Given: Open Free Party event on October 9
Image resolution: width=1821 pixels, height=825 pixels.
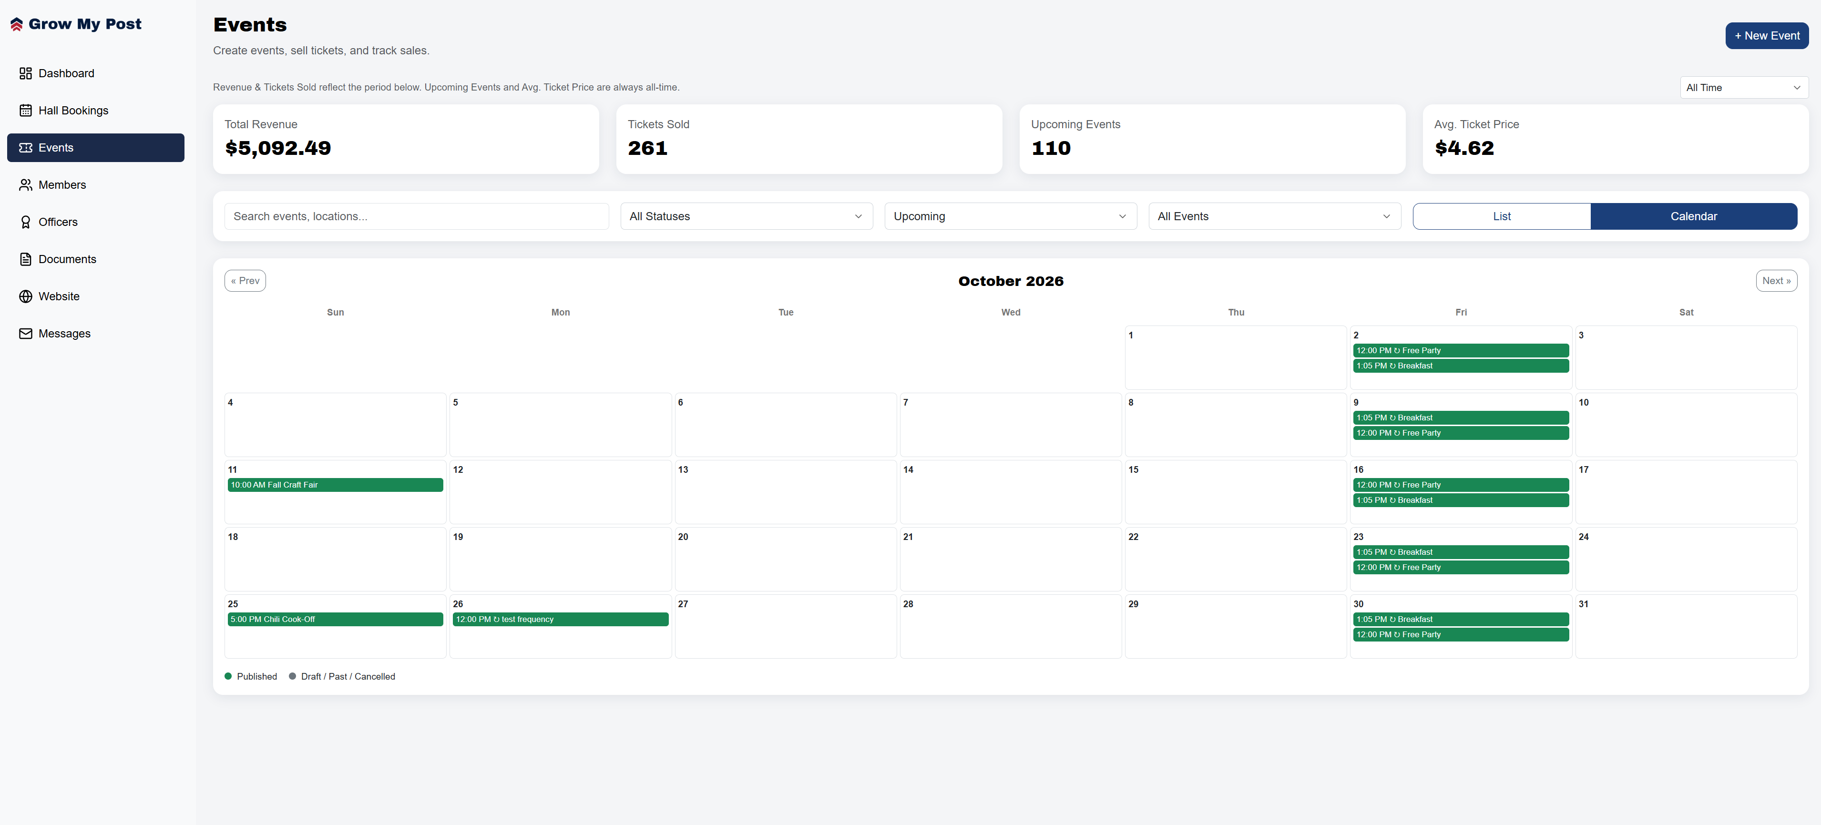Looking at the screenshot, I should click(1461, 433).
